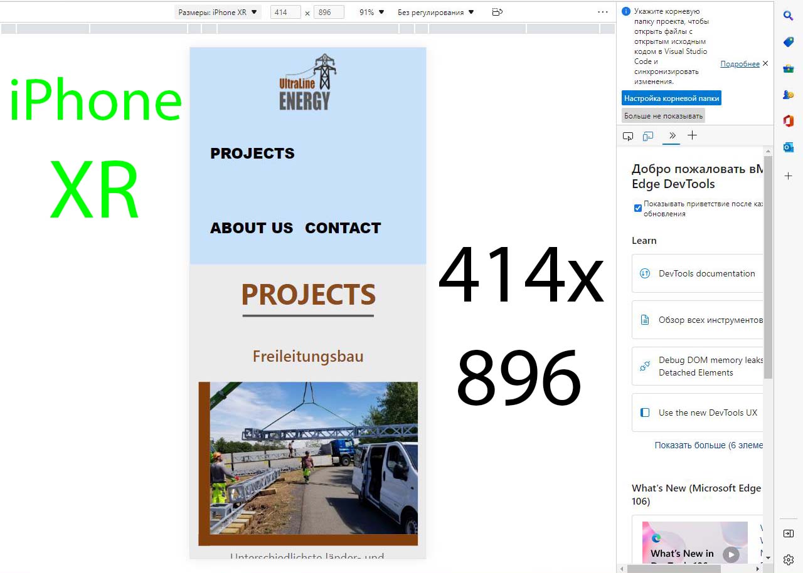803x573 pixels.
Task: Open the Outlook icon in Edge sidebar
Action: [788, 147]
